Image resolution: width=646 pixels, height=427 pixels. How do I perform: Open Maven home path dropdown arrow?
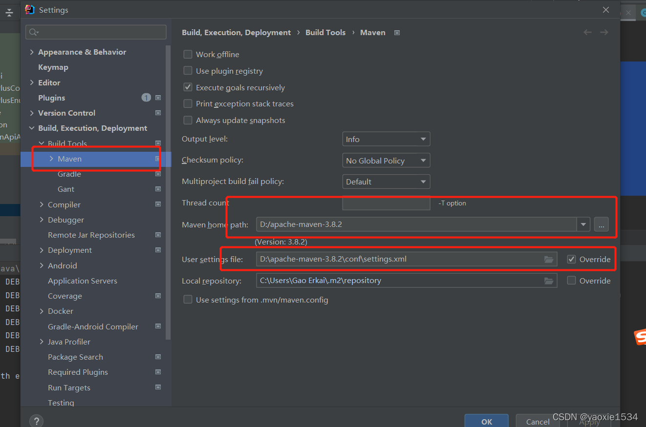[x=583, y=224]
